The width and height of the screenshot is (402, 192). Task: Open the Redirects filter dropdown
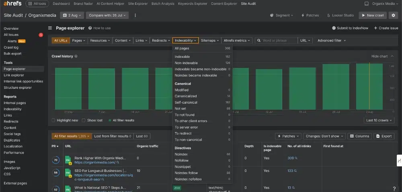161,41
